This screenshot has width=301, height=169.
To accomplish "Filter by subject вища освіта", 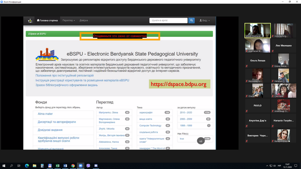I will pos(146,119).
